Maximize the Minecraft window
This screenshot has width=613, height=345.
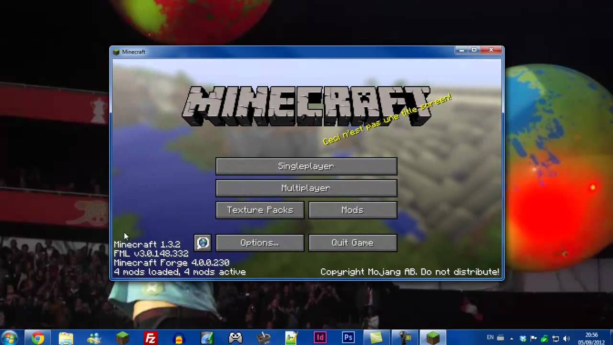click(474, 50)
